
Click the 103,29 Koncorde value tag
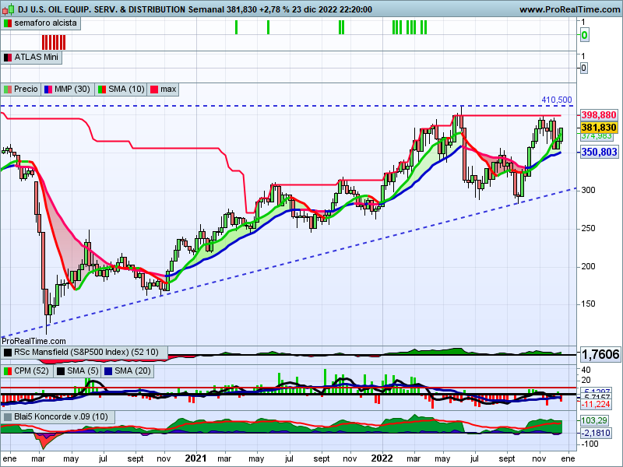click(594, 420)
